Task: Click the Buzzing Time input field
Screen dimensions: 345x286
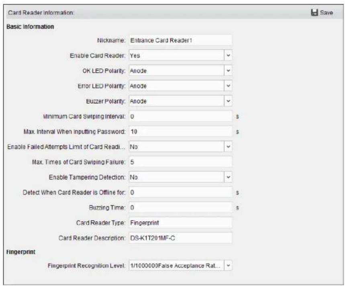Action: click(180, 207)
